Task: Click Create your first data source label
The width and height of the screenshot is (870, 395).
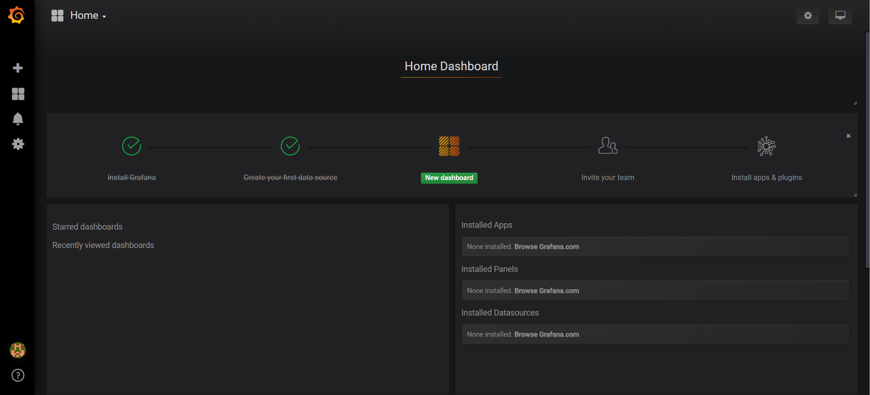Action: coord(290,178)
